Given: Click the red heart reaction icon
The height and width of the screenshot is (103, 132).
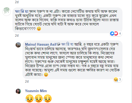Looking at the screenshot, I should click(116, 33).
